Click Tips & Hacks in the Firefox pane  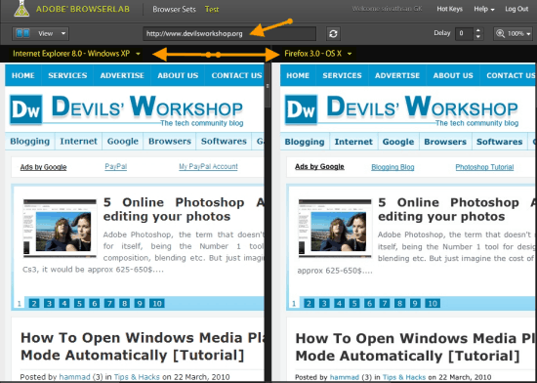tap(404, 377)
